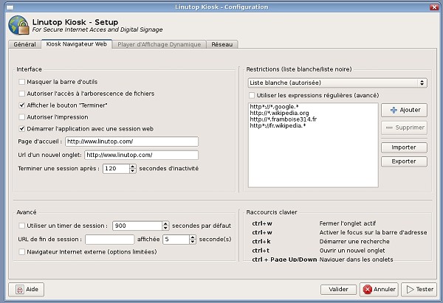Click the red X icon on Annuler

point(367,290)
